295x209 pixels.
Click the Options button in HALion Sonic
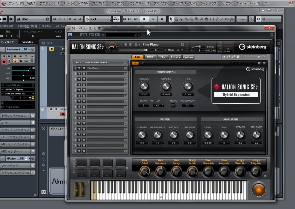(188, 57)
